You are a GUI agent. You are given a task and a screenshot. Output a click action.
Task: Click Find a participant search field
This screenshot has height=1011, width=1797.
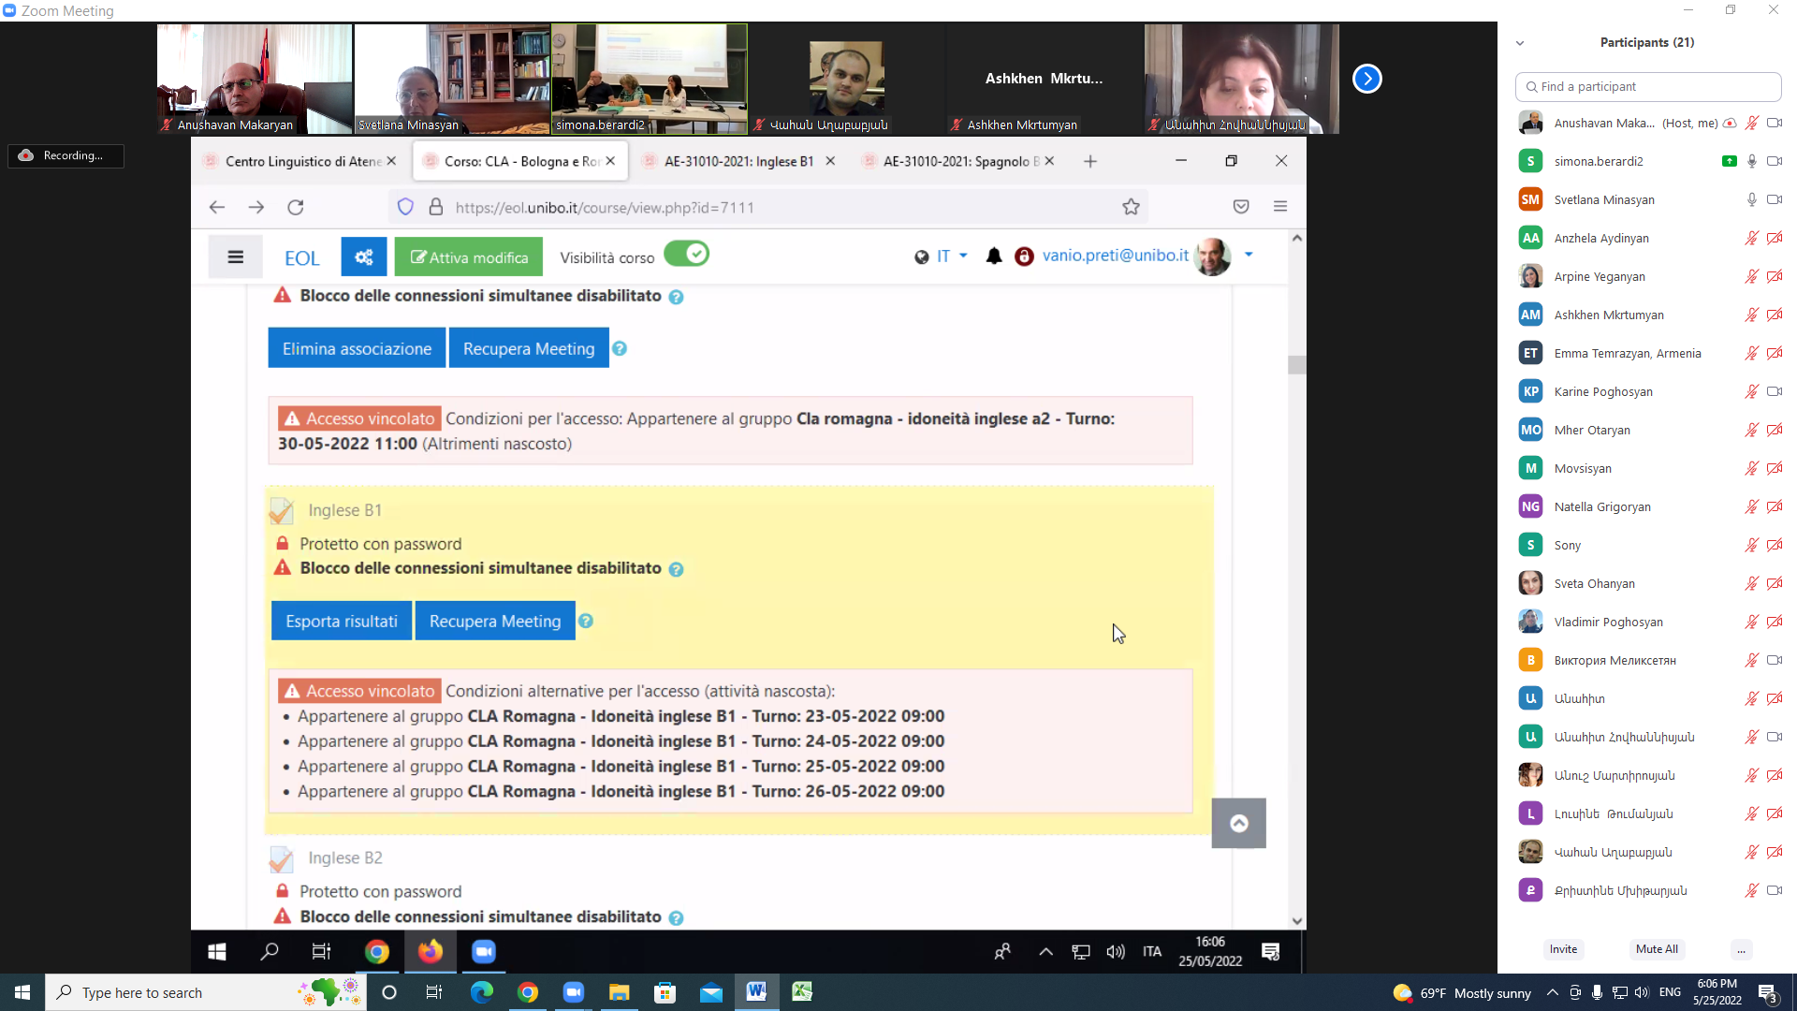tap(1647, 86)
